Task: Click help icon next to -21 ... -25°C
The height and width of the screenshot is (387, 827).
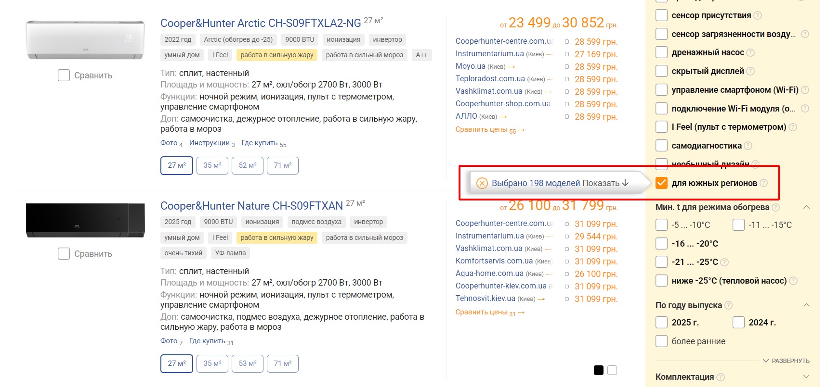Action: 724,262
